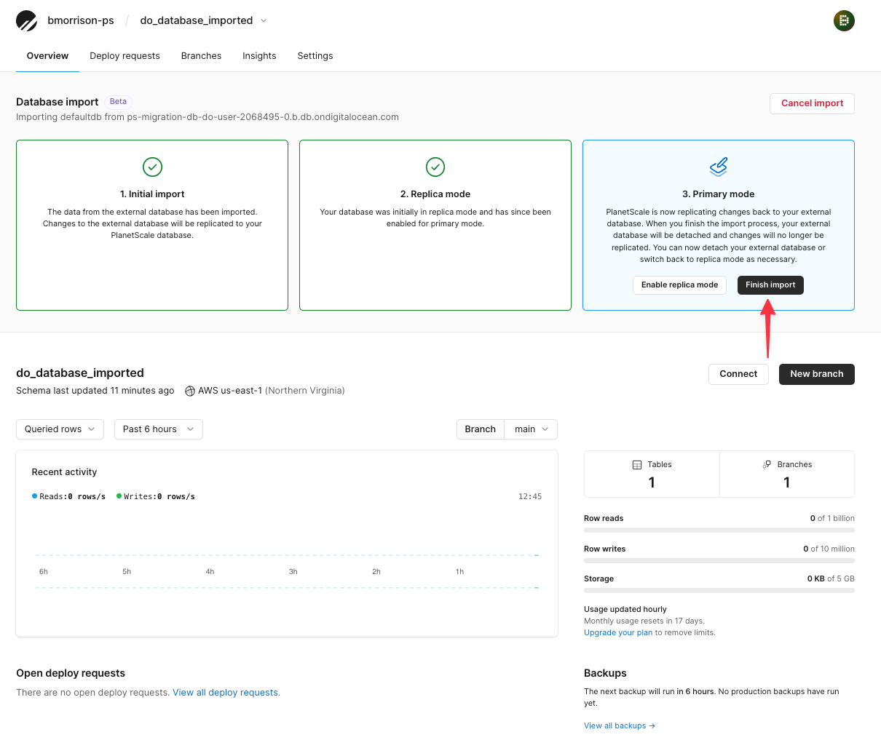Click the do_database_imported section heading
The height and width of the screenshot is (756, 881).
point(80,373)
